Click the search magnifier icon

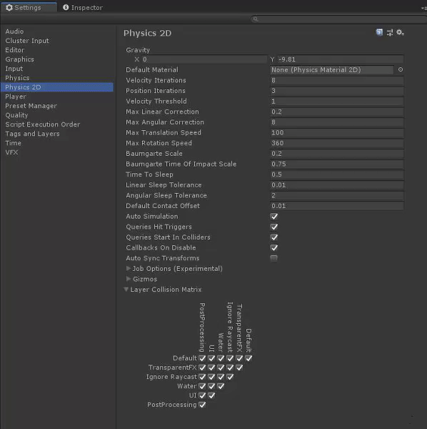(x=255, y=19)
